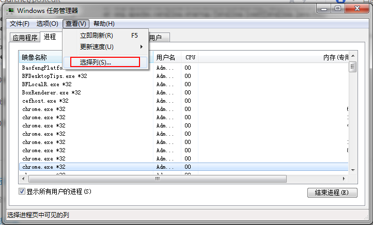The width and height of the screenshot is (373, 225).
Task: Select the highlighted chrome.exe *32 row
Action: click(183, 167)
